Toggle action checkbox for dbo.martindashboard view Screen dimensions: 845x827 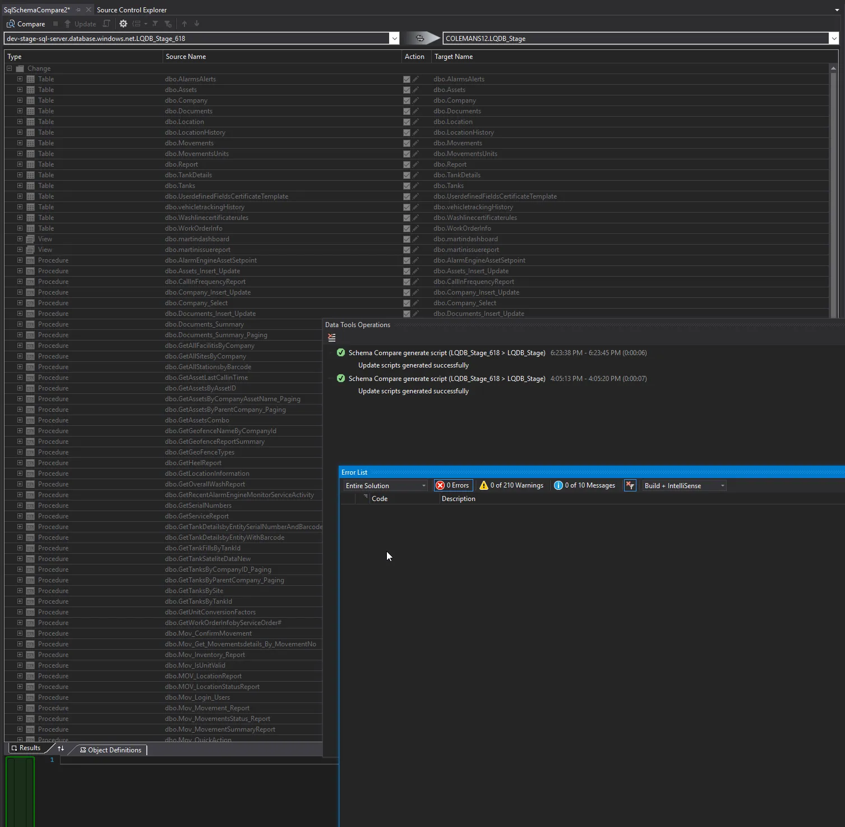(407, 239)
